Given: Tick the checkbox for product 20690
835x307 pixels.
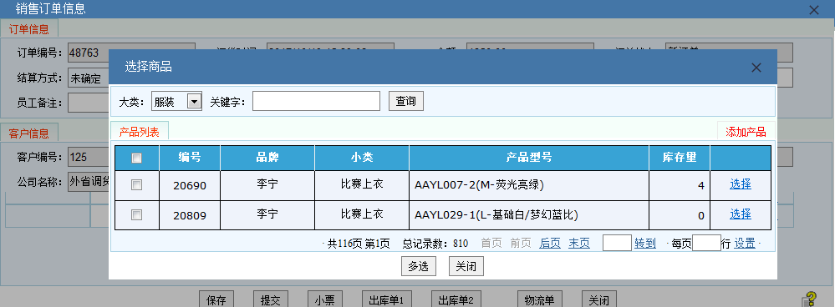Looking at the screenshot, I should pyautogui.click(x=137, y=185).
